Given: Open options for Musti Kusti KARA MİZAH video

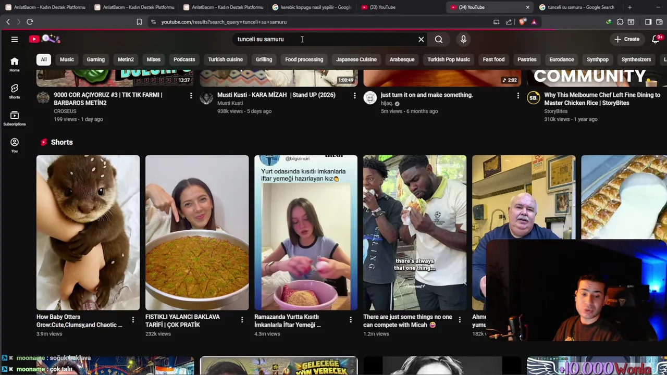Looking at the screenshot, I should coord(354,95).
